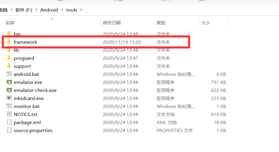This screenshot has height=152, width=279.
Task: Go to Android in address bar
Action: tap(49, 10)
